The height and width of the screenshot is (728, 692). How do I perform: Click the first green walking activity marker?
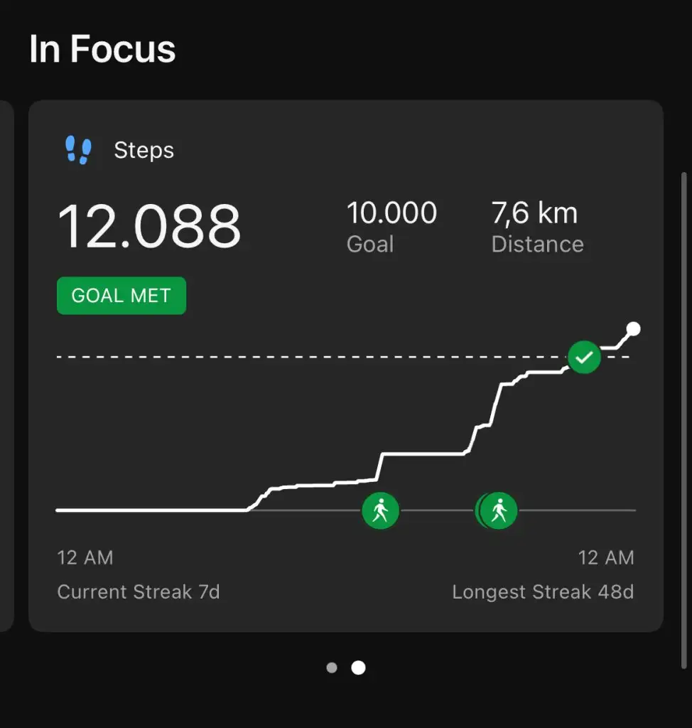click(x=381, y=510)
